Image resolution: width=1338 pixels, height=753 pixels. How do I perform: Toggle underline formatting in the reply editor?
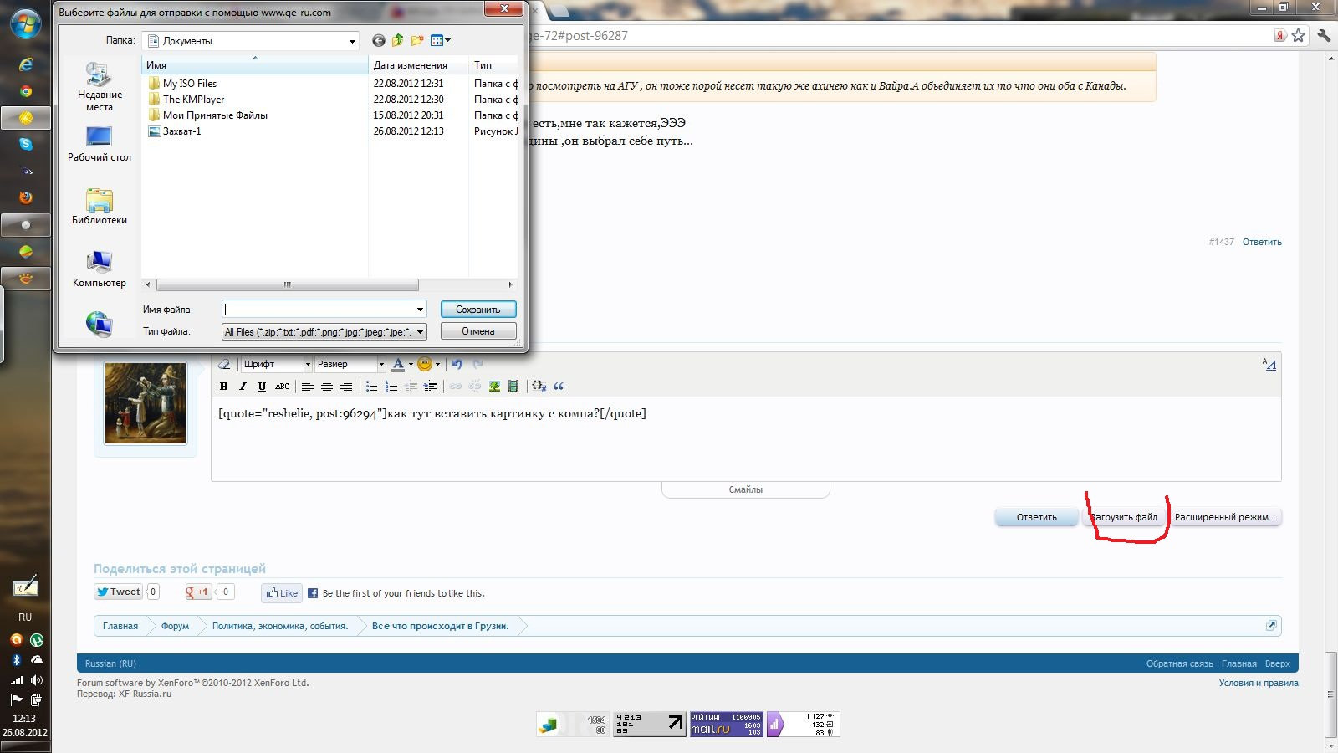[262, 387]
